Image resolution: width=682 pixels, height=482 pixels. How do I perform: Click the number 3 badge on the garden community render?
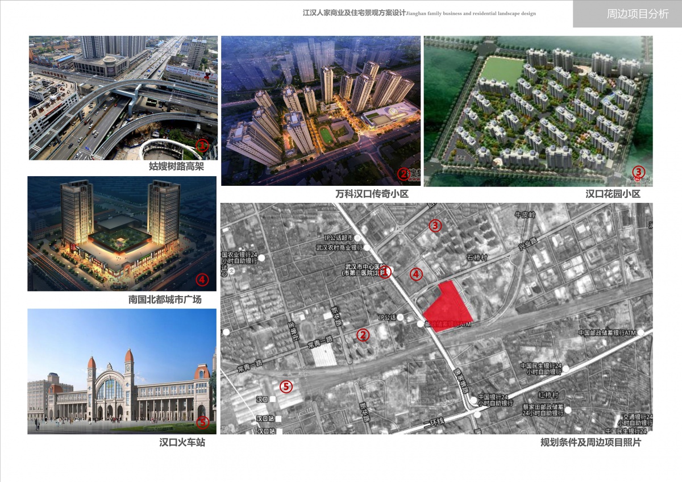[x=638, y=172]
